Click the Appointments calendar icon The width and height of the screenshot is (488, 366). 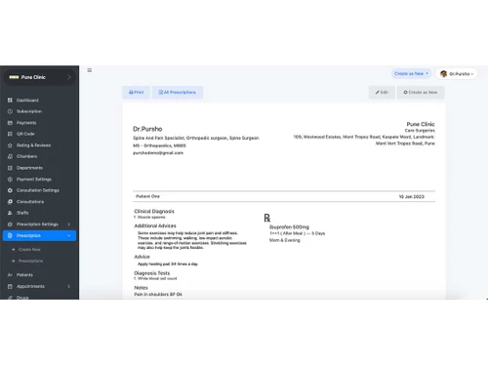10,286
